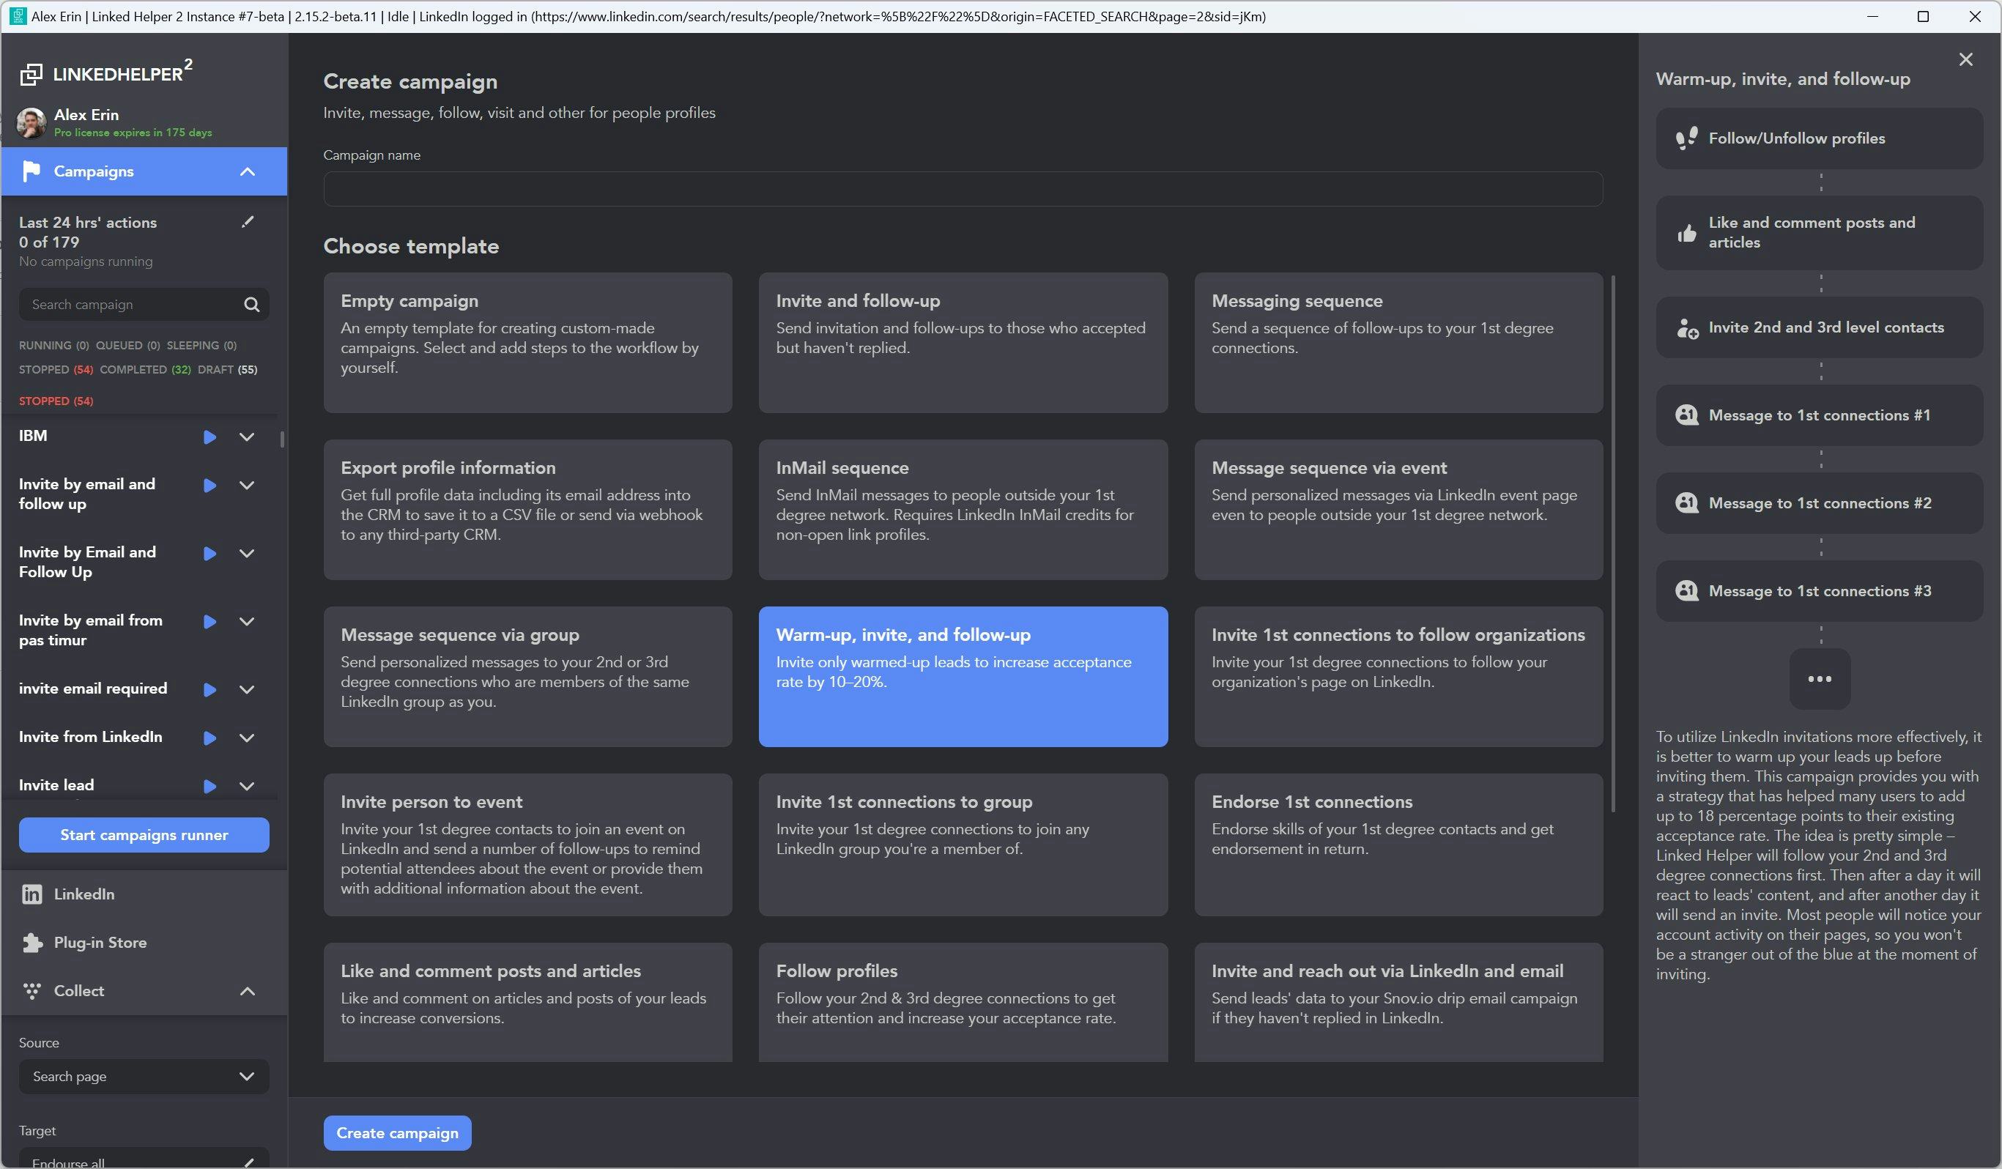The width and height of the screenshot is (2002, 1169).
Task: Start the IBM campaign with its play button
Action: tap(209, 437)
